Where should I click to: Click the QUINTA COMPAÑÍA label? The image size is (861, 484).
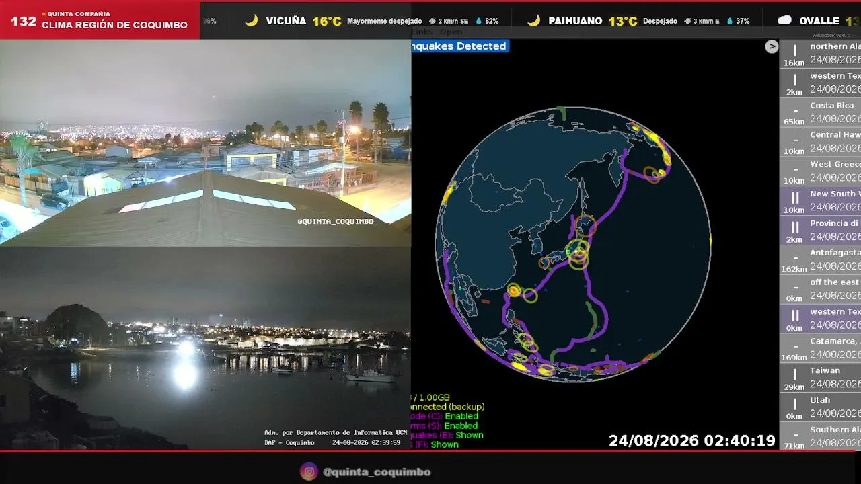point(77,13)
